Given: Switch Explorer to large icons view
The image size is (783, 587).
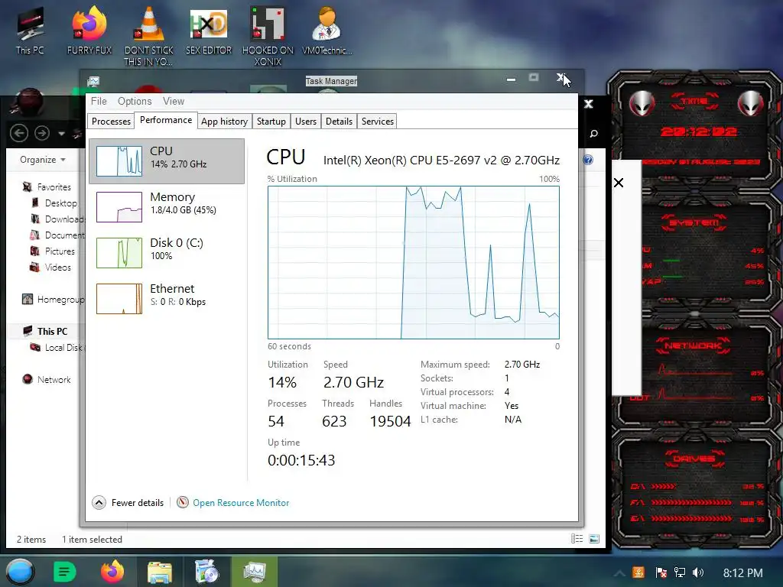Looking at the screenshot, I should pyautogui.click(x=594, y=538).
